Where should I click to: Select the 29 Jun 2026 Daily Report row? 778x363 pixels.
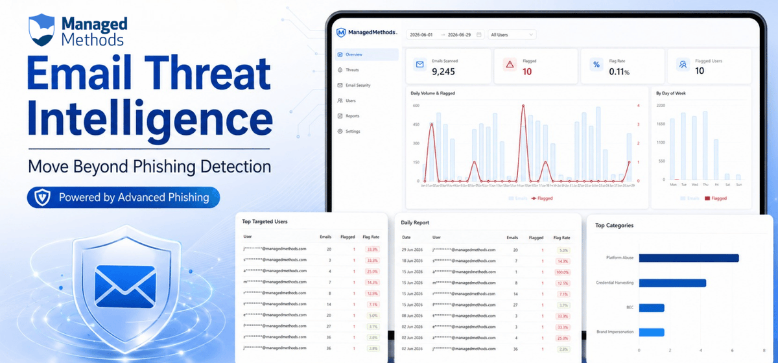coord(486,250)
